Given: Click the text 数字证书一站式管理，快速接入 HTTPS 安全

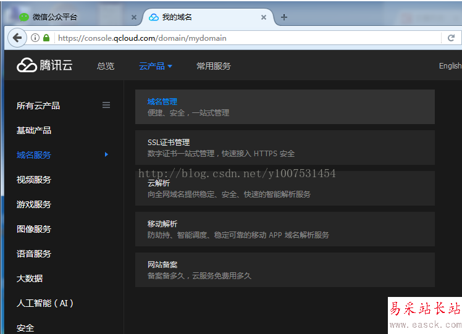Looking at the screenshot, I should pyautogui.click(x=221, y=154).
